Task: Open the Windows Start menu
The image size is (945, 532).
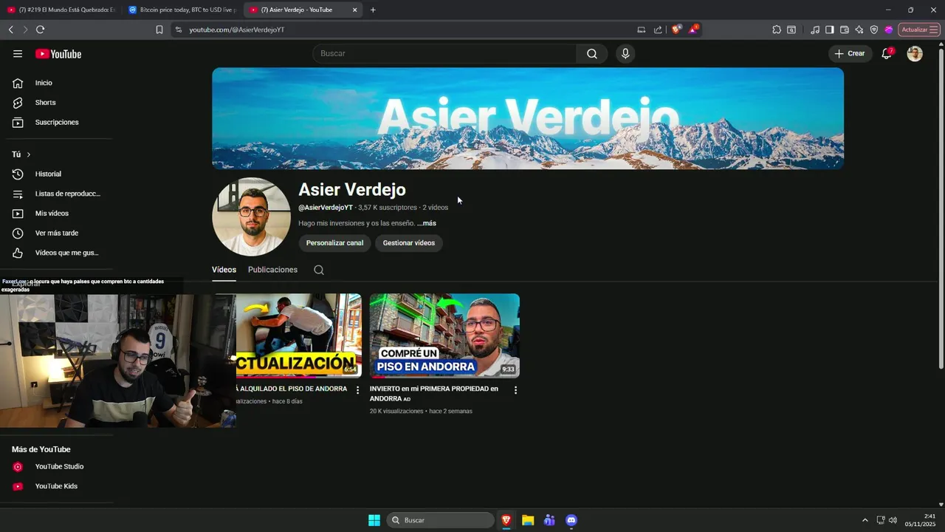Action: [374, 520]
